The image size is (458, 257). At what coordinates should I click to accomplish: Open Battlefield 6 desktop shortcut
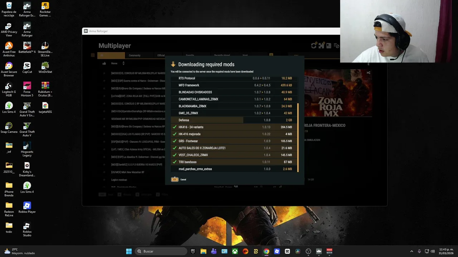tap(27, 48)
